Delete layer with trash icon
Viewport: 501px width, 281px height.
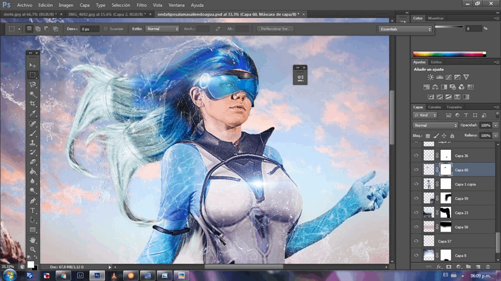pos(488,267)
